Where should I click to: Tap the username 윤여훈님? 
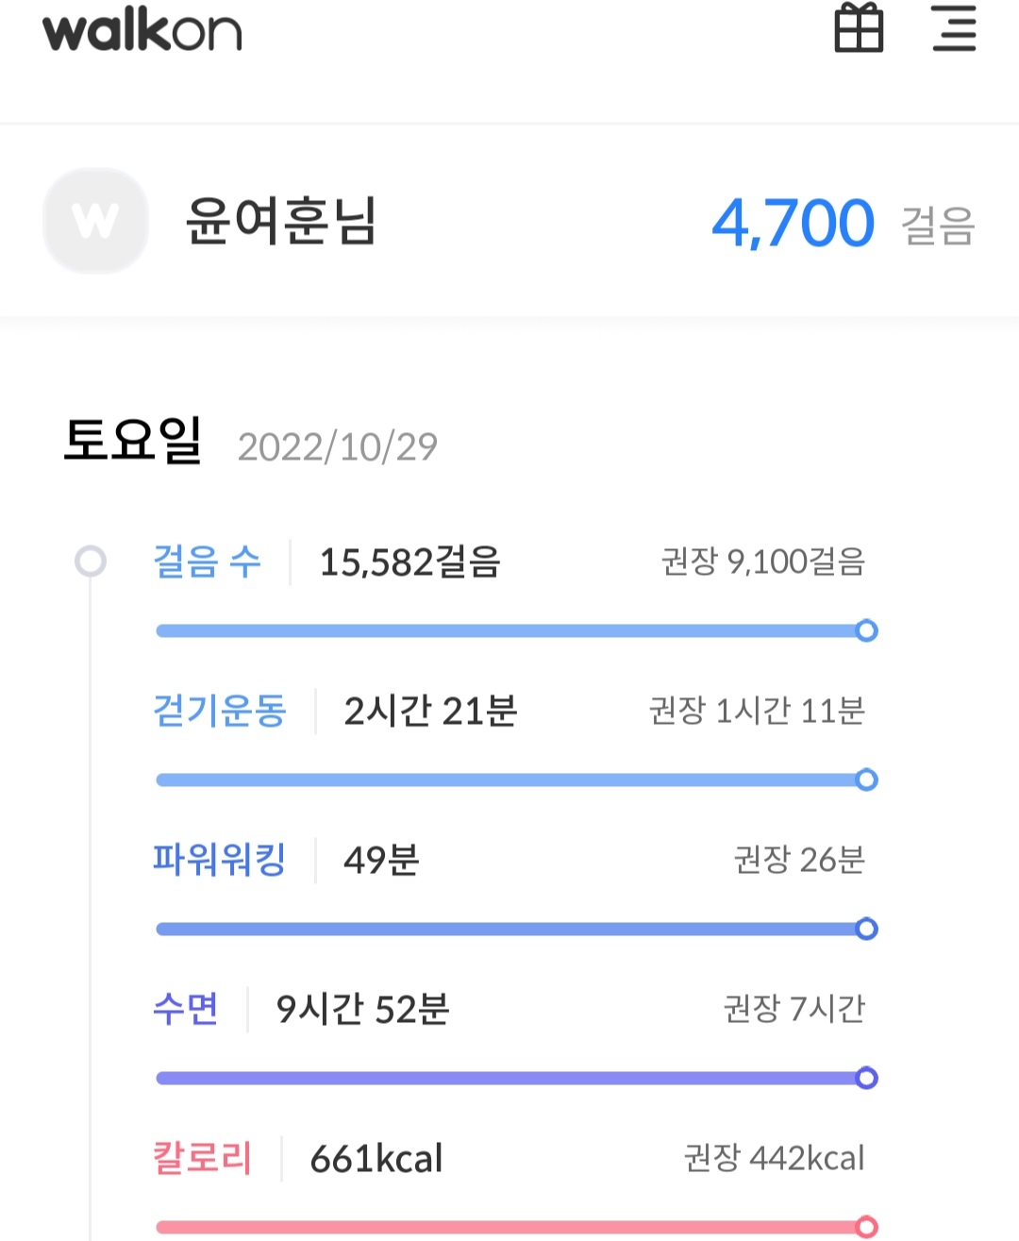(281, 222)
